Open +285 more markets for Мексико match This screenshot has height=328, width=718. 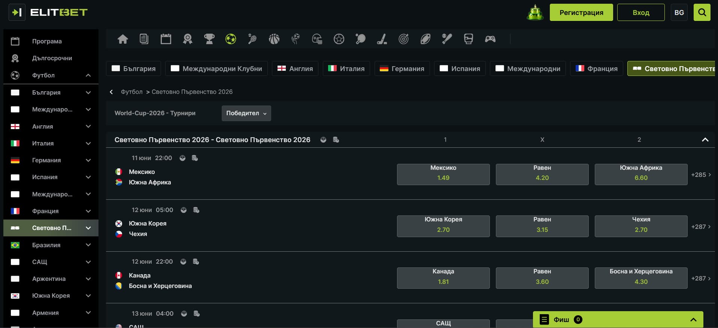click(701, 175)
